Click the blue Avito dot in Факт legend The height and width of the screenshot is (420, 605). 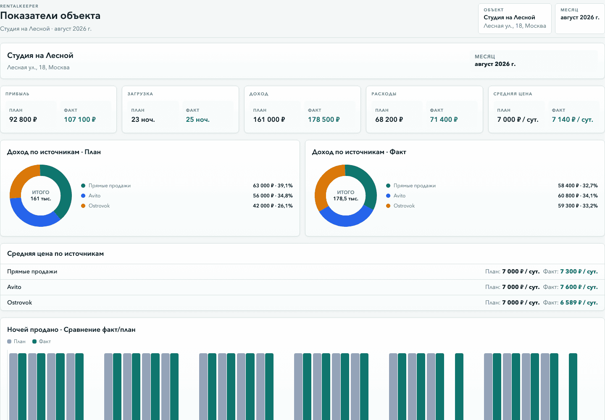[x=388, y=196]
